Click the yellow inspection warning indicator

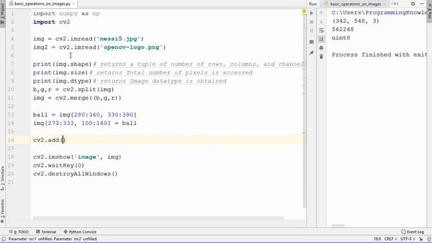pos(304,11)
